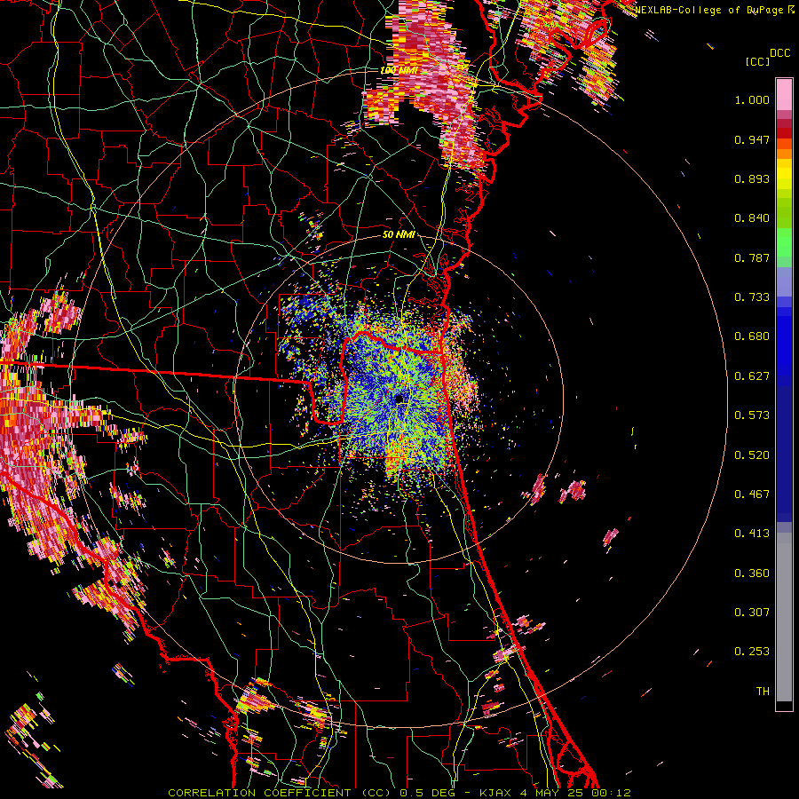Click the 50 NMI range ring label
Screen dimensions: 799x799
point(399,234)
